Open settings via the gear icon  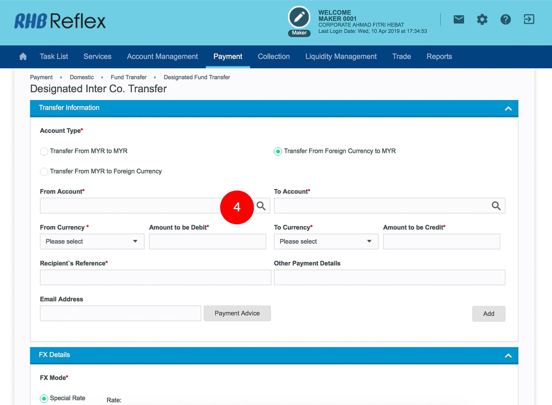coord(482,20)
